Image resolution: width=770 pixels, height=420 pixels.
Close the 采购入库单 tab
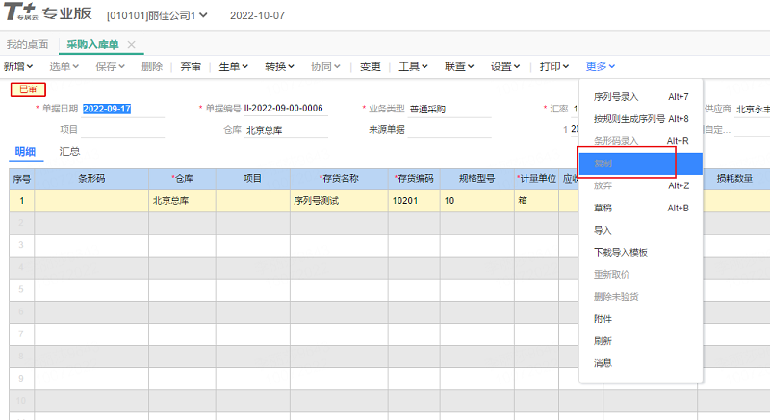(x=131, y=45)
